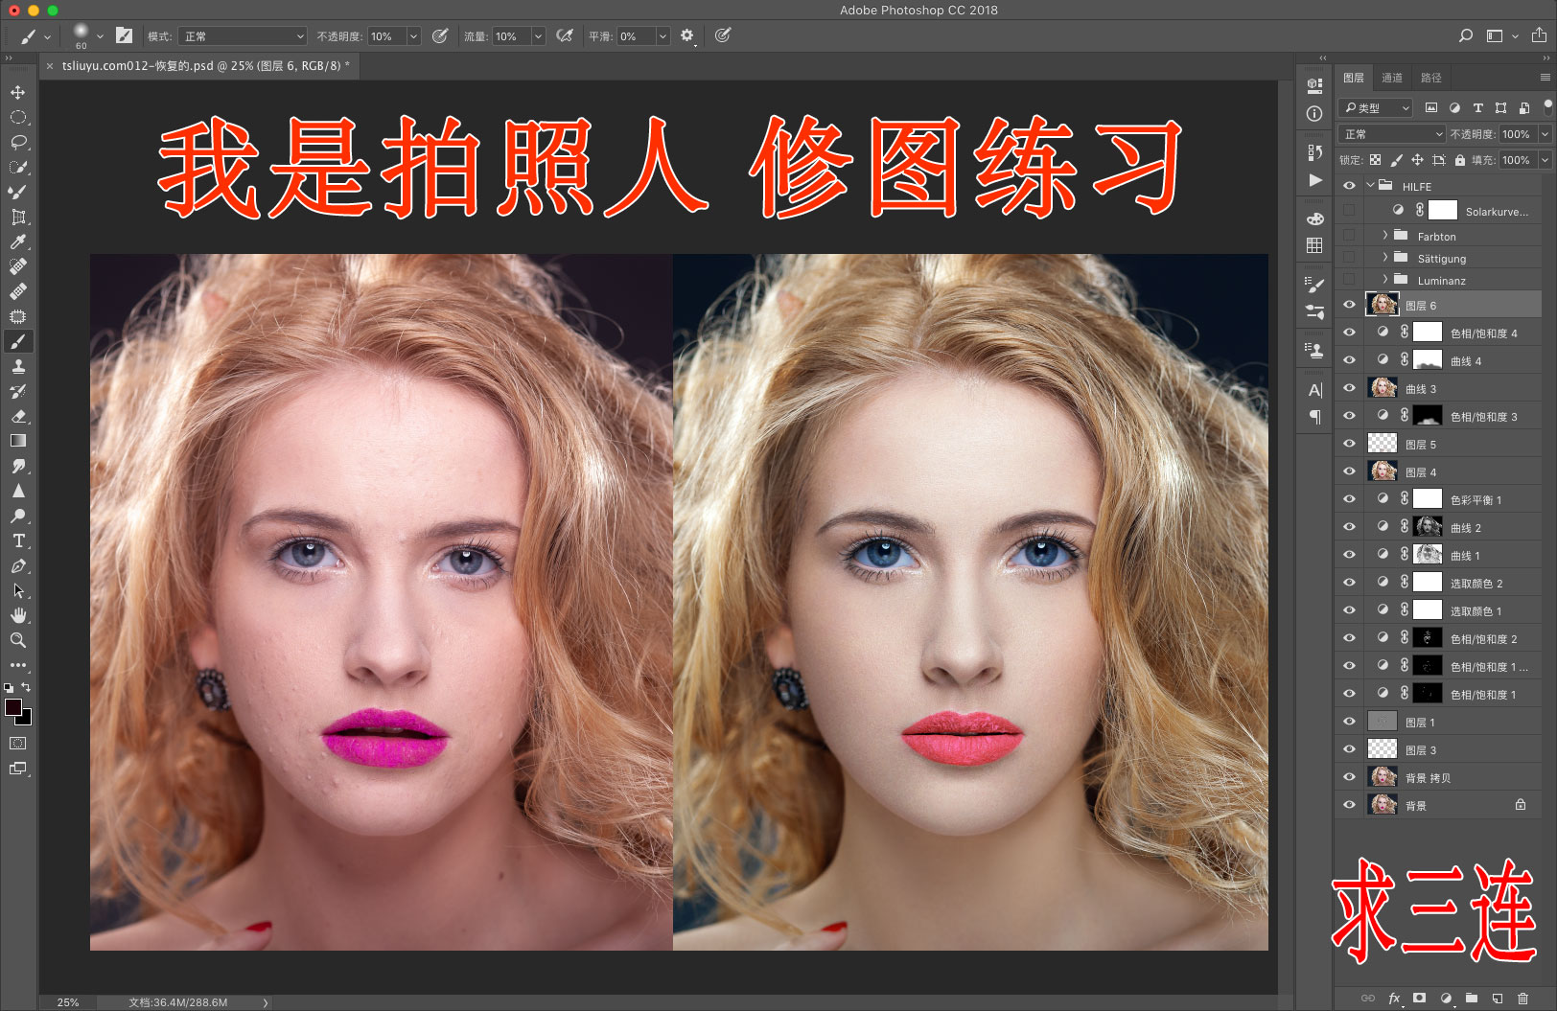This screenshot has width=1557, height=1011.
Task: Hide the 图层 6 layer
Action: coord(1349,305)
